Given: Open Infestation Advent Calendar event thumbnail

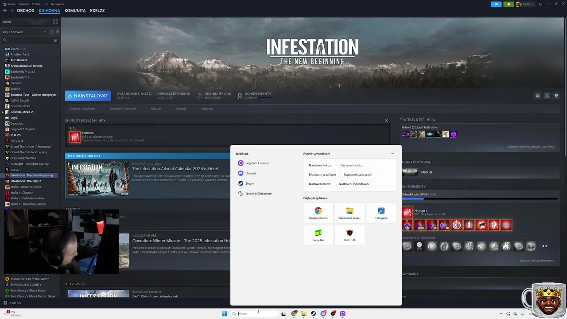Looking at the screenshot, I should pos(98,179).
